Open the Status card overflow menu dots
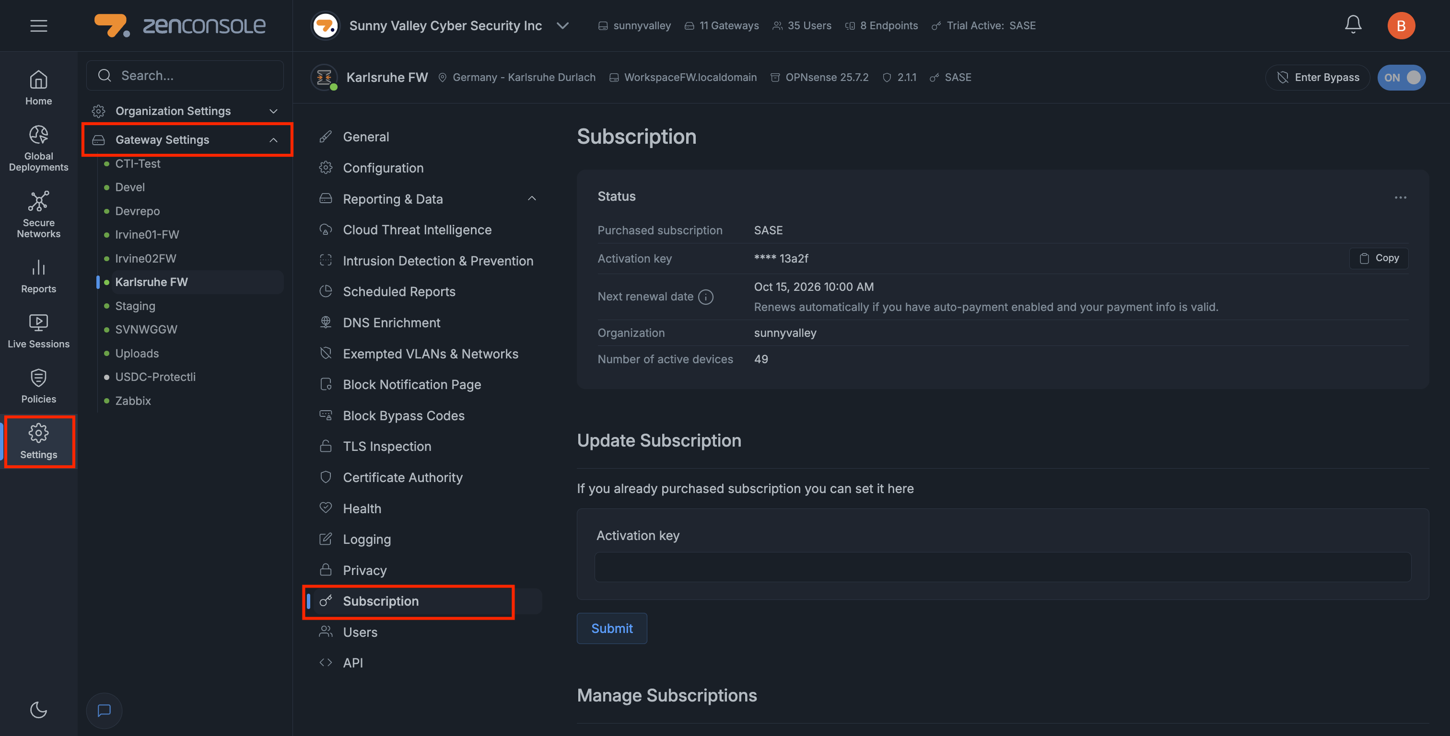Screen dimensions: 1450x736 [1401, 197]
